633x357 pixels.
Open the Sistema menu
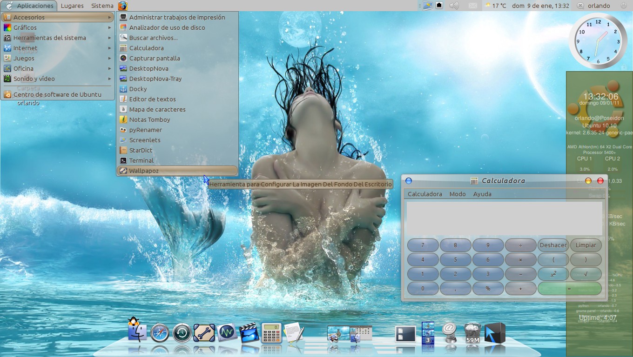[102, 6]
